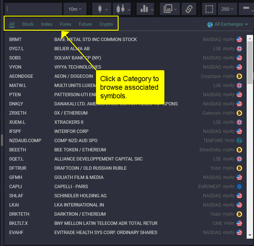
Task: Select the 0YG7.L symbol
Action: 17,49
